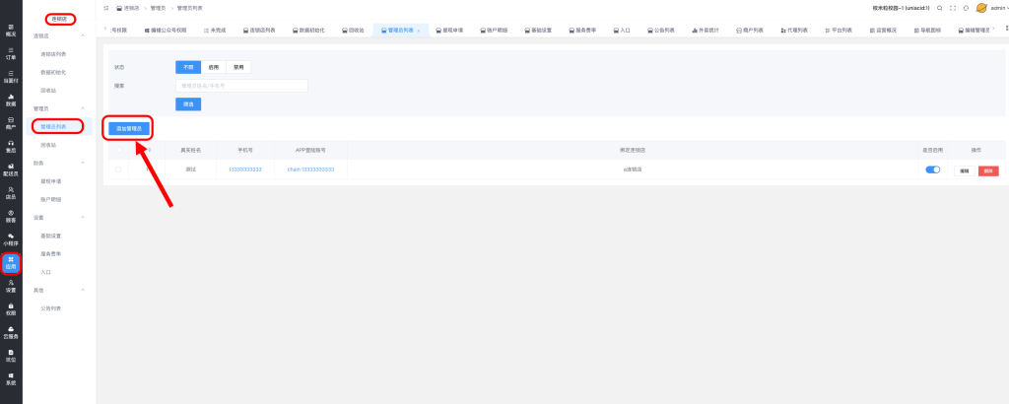This screenshot has width=1009, height=404.
Task: Tick the select-all checkbox in the table header
Action: tap(118, 151)
